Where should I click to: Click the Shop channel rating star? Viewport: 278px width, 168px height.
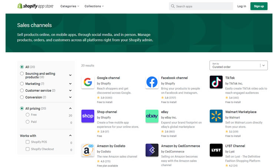coord(98,131)
